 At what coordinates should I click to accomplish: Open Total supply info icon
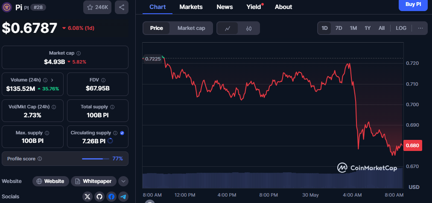(x=112, y=107)
